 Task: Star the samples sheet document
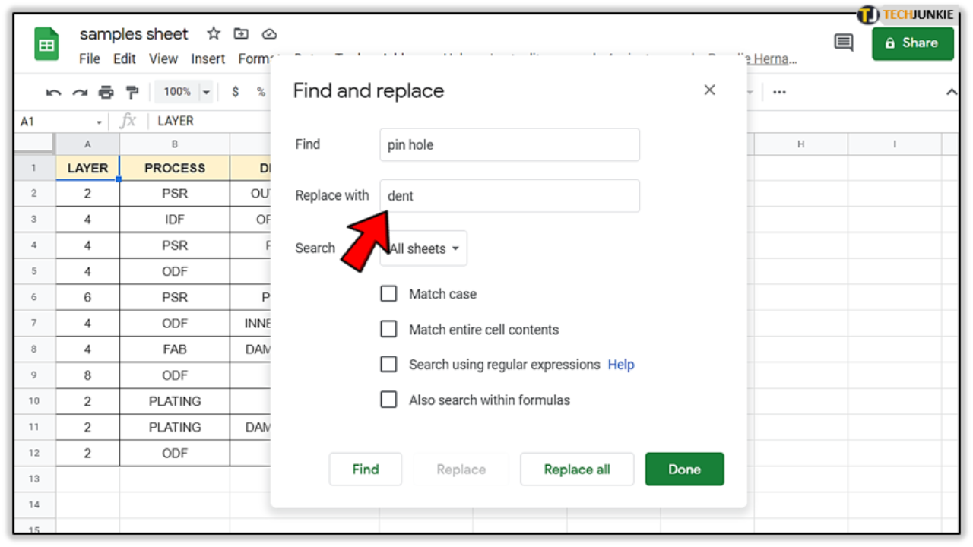coord(214,33)
